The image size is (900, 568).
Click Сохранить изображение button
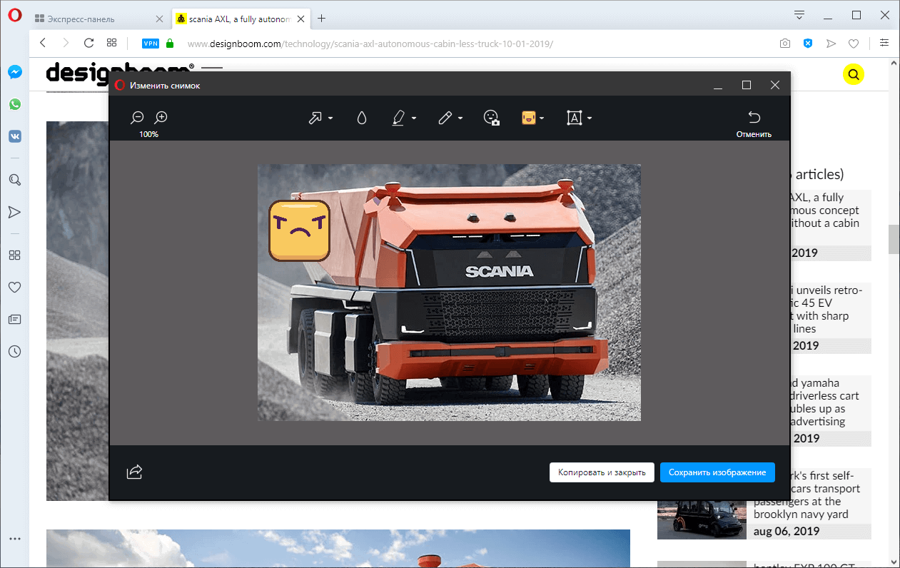(x=717, y=472)
